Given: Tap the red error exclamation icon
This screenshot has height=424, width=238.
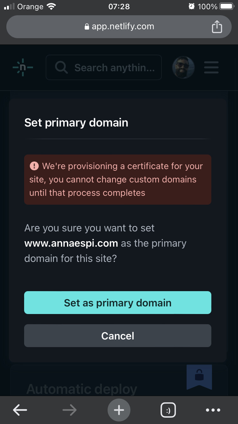Looking at the screenshot, I should 34,166.
